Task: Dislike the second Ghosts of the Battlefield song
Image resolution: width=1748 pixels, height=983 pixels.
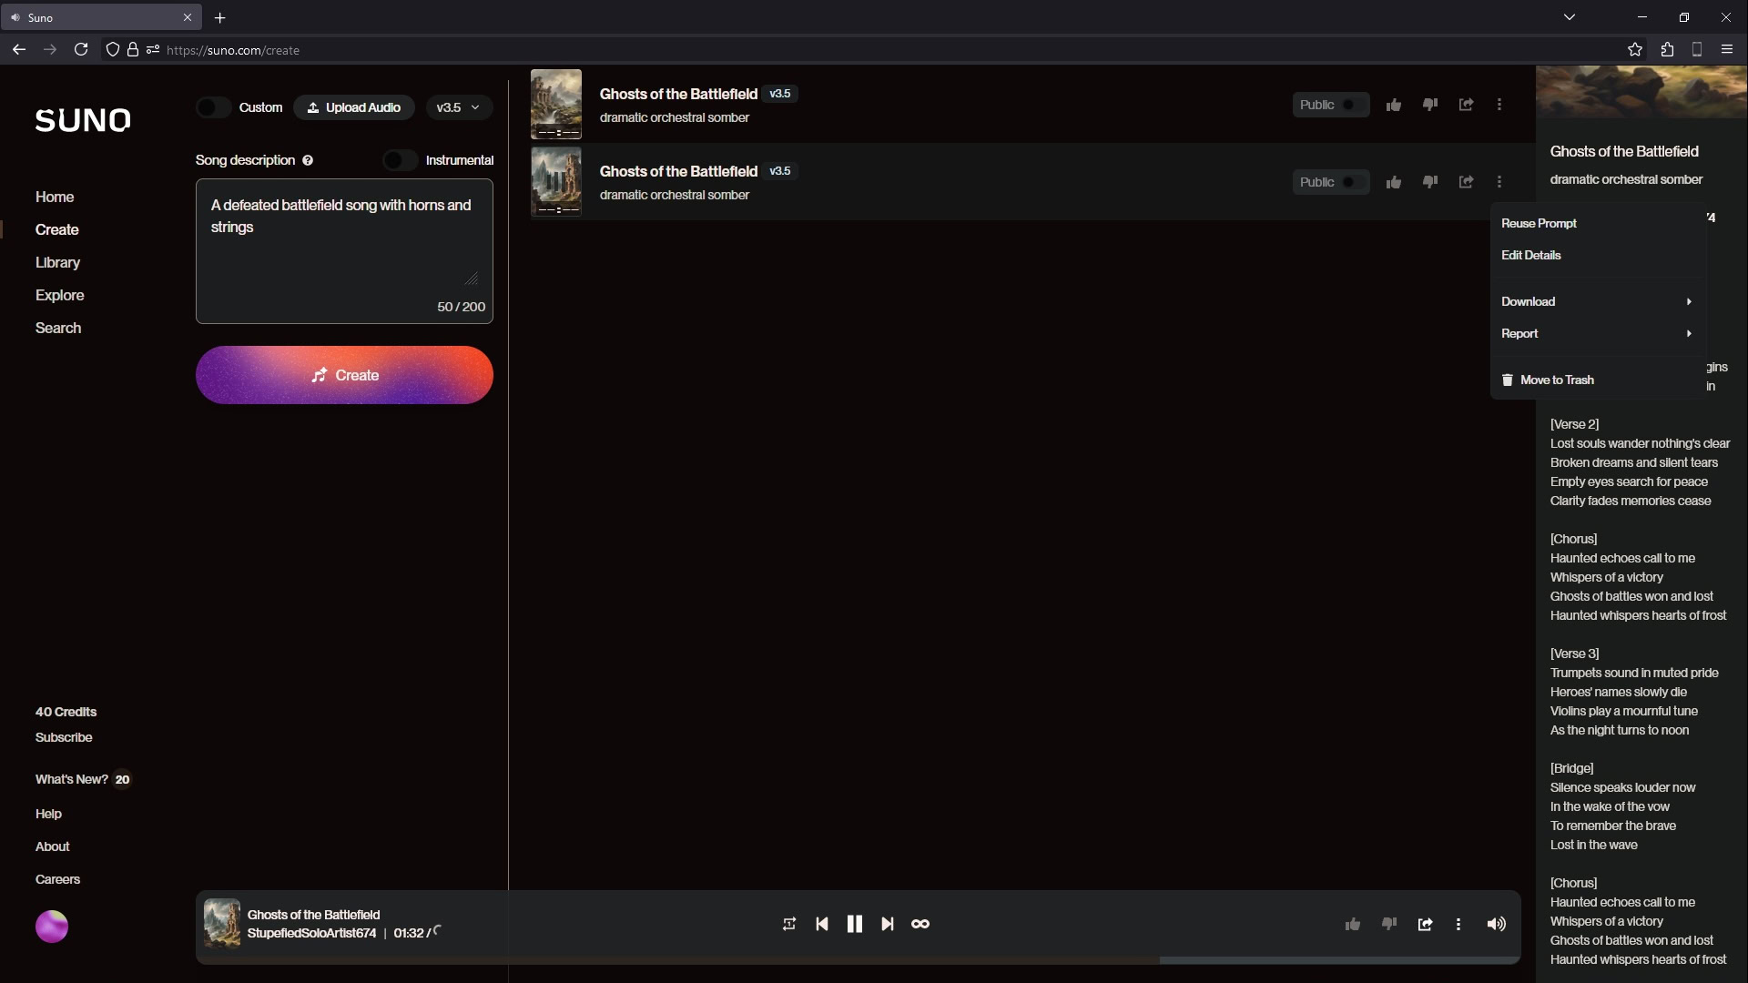Action: pos(1429,182)
